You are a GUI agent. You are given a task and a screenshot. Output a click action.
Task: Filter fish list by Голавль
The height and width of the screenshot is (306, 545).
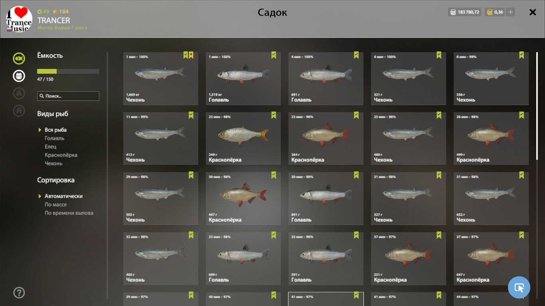54,138
